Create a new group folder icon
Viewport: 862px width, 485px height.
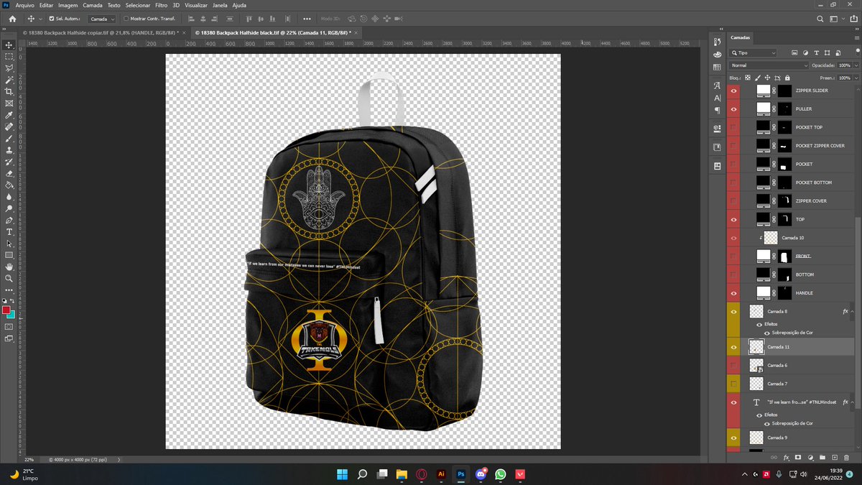click(x=822, y=457)
